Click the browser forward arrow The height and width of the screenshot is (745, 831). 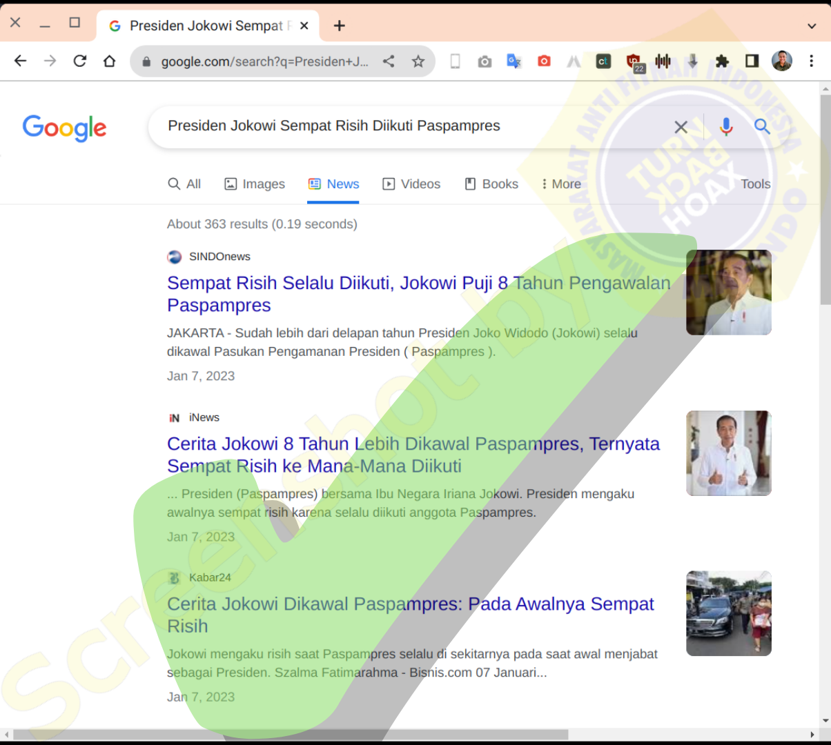coord(50,61)
